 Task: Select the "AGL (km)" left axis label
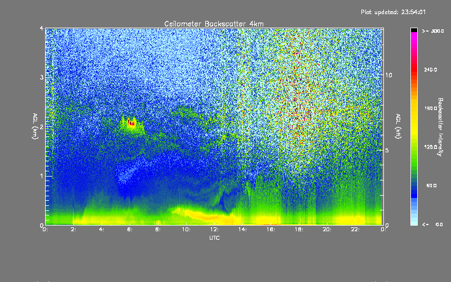click(x=35, y=126)
